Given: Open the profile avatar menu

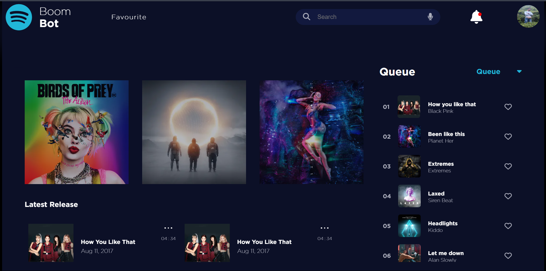Looking at the screenshot, I should tap(528, 17).
